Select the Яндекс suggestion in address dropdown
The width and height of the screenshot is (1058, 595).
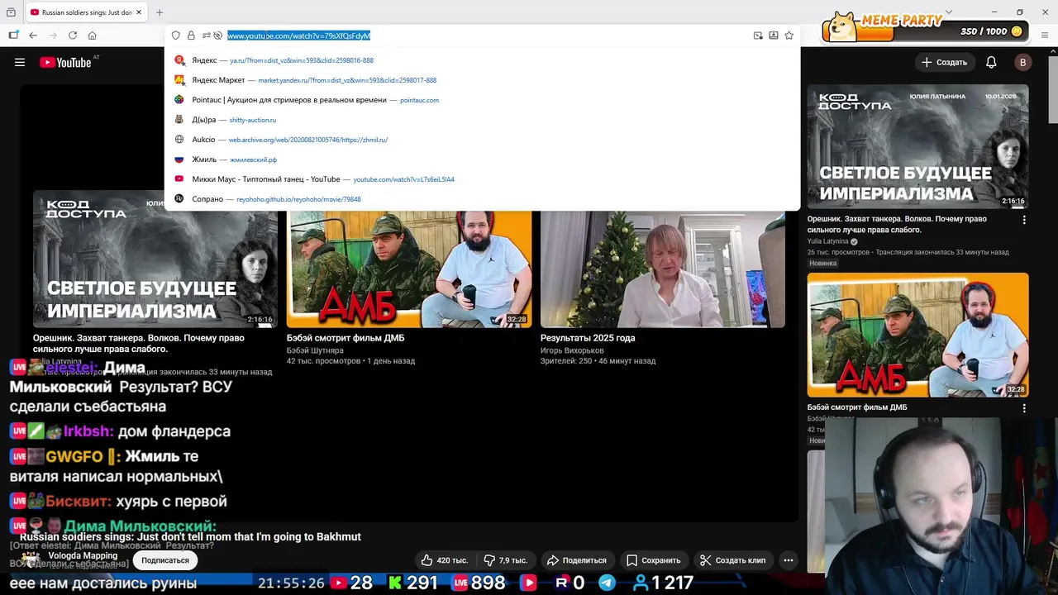(482, 60)
